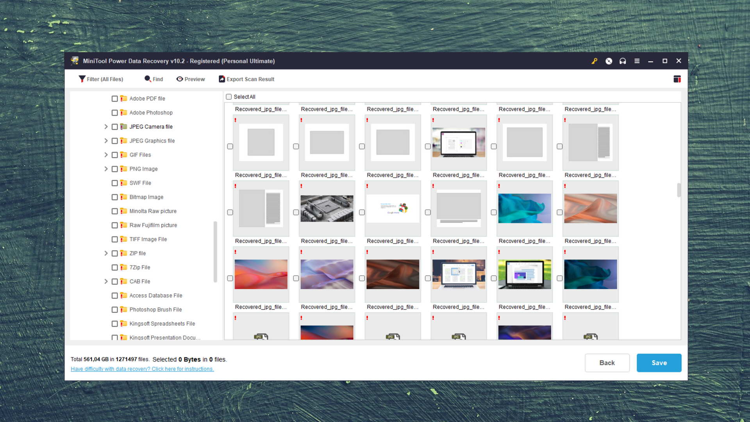Select the motherboard photo thumbnail

[x=327, y=208]
